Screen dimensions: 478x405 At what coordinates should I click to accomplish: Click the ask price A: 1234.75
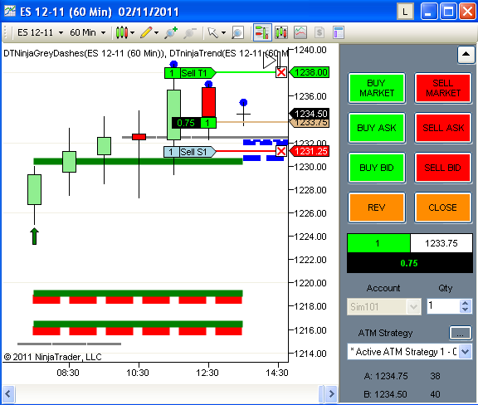point(386,376)
